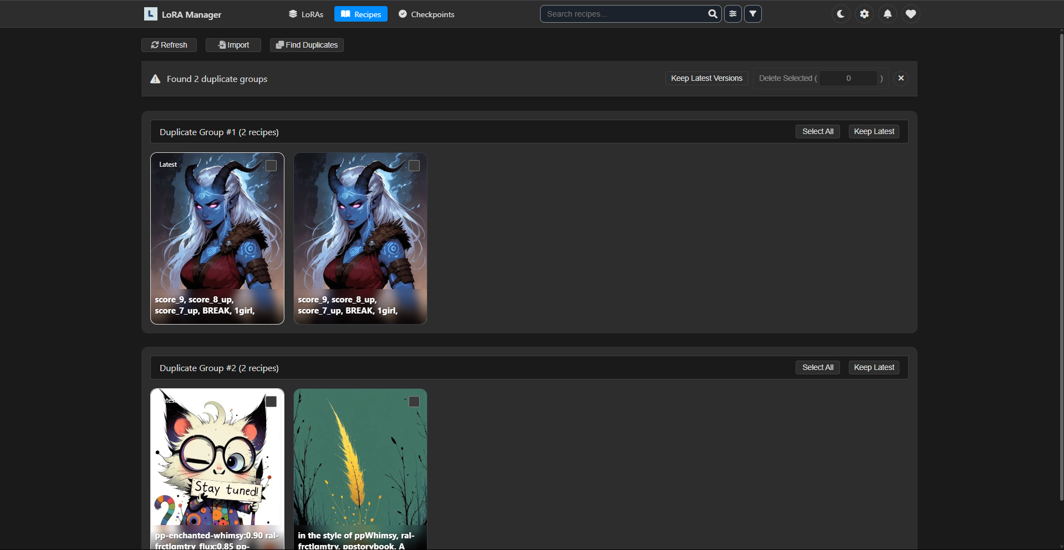This screenshot has width=1064, height=550.
Task: Click the heart support icon
Action: point(910,14)
